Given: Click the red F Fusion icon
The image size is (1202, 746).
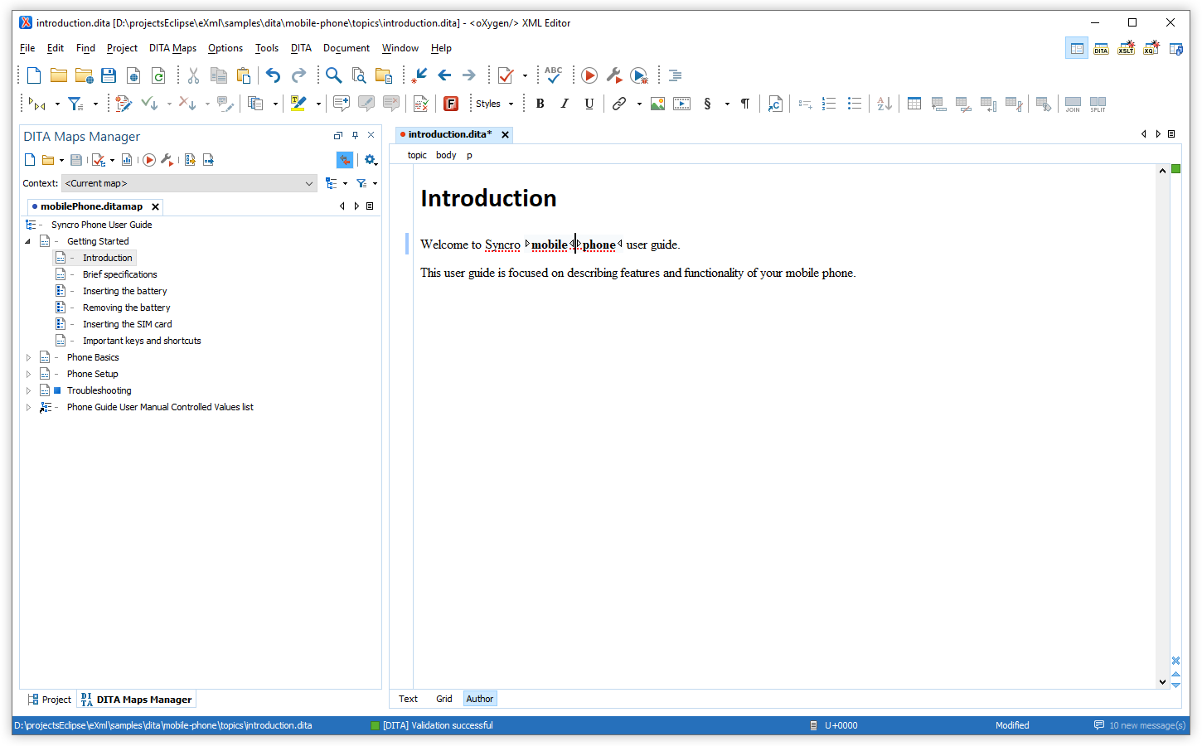Looking at the screenshot, I should [451, 104].
